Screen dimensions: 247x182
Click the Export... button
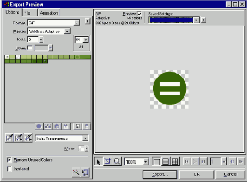point(160,175)
